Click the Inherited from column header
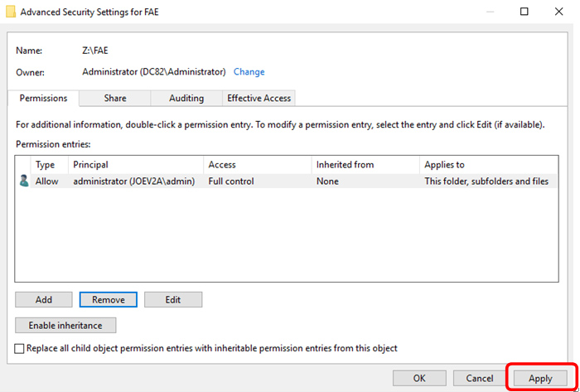 [365, 165]
